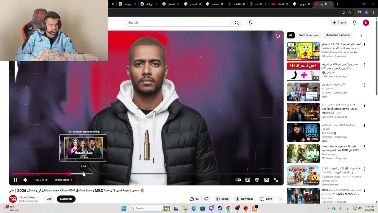This screenshot has width=378, height=213.
Task: Open options for LiaChaCha Arabic course
Action: click(x=364, y=169)
